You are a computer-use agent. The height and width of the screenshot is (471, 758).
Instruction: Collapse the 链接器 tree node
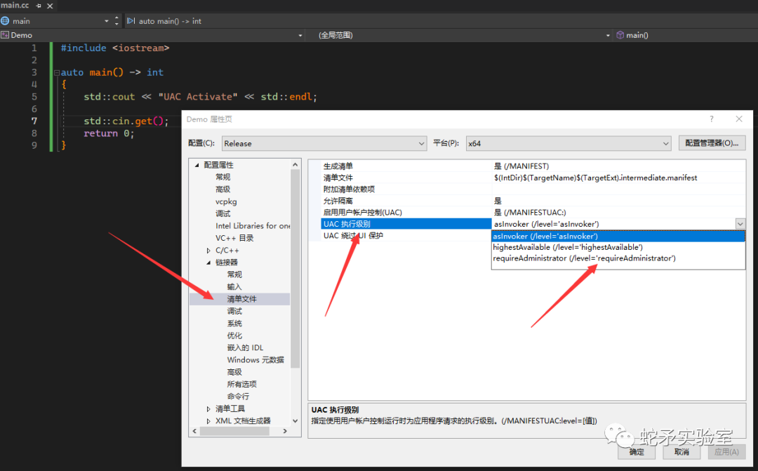(208, 263)
